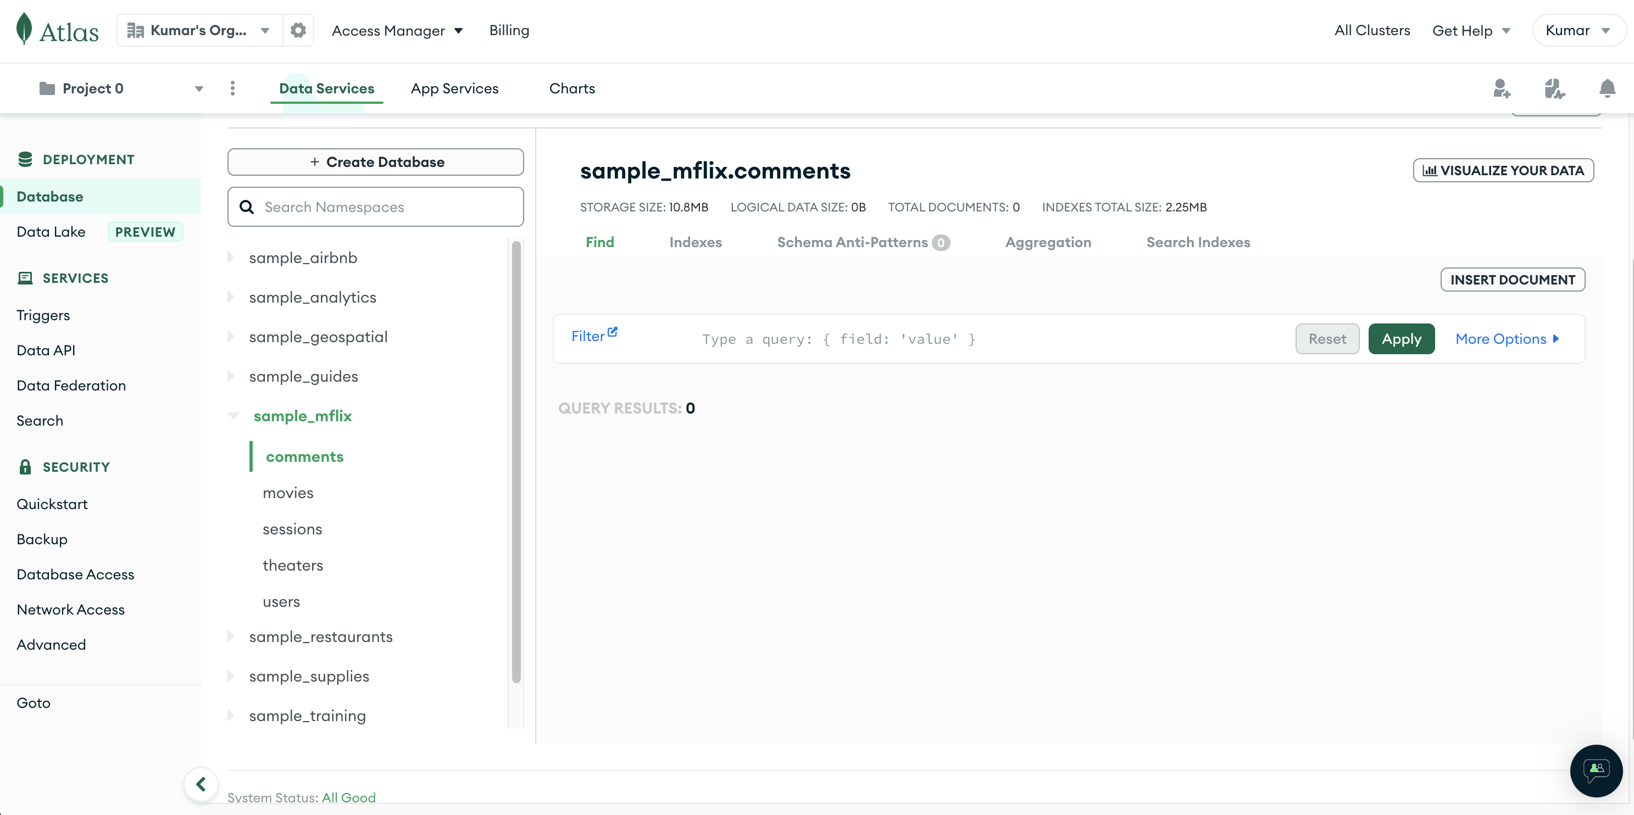Select the comments collection
Screen dimensions: 1634x815
coord(304,457)
